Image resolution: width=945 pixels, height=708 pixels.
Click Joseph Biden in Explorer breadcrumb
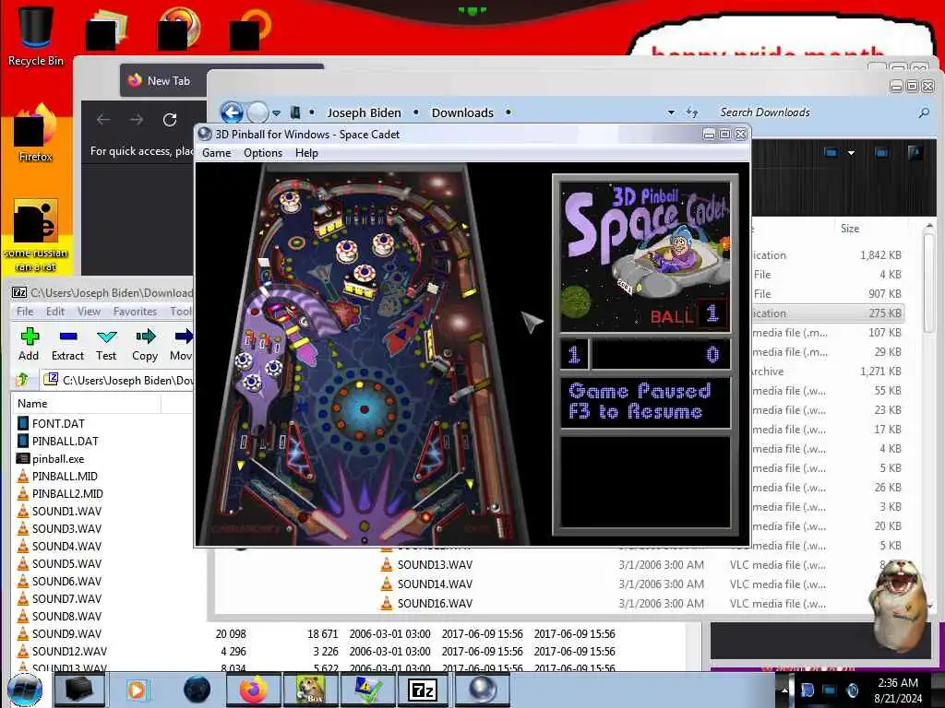point(364,112)
